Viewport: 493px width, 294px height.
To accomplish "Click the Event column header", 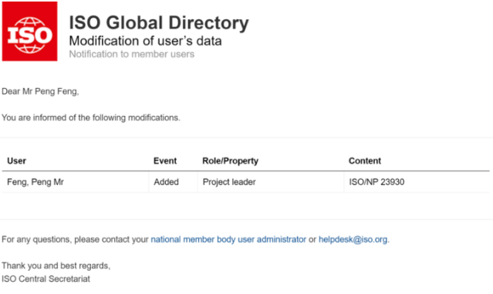I will click(x=165, y=161).
